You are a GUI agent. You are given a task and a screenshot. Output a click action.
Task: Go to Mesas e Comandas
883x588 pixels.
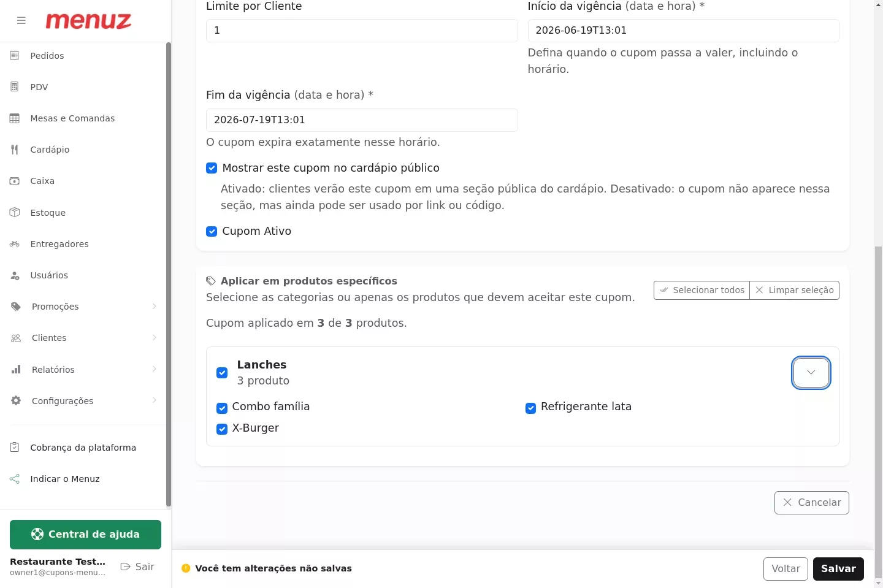pos(83,118)
